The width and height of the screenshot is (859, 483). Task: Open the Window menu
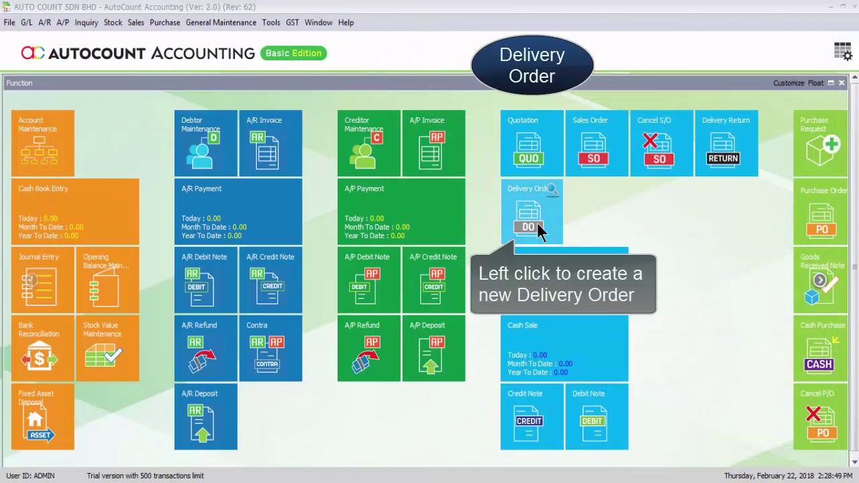(318, 22)
